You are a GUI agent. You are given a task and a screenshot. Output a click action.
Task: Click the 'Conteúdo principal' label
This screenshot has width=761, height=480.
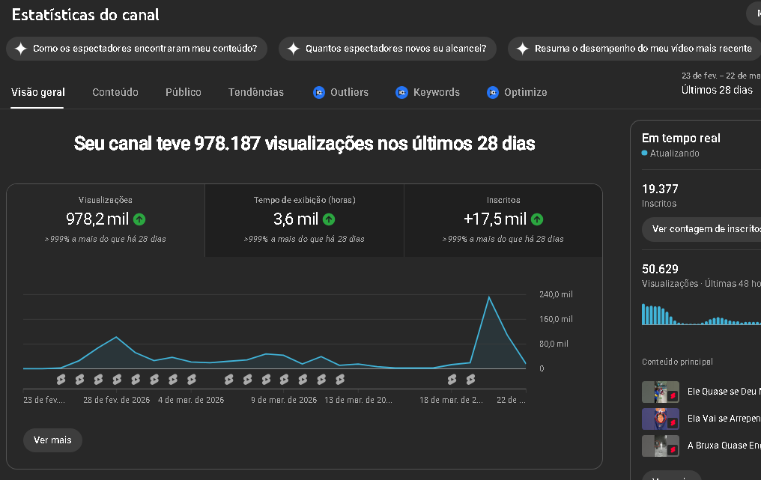tap(677, 362)
